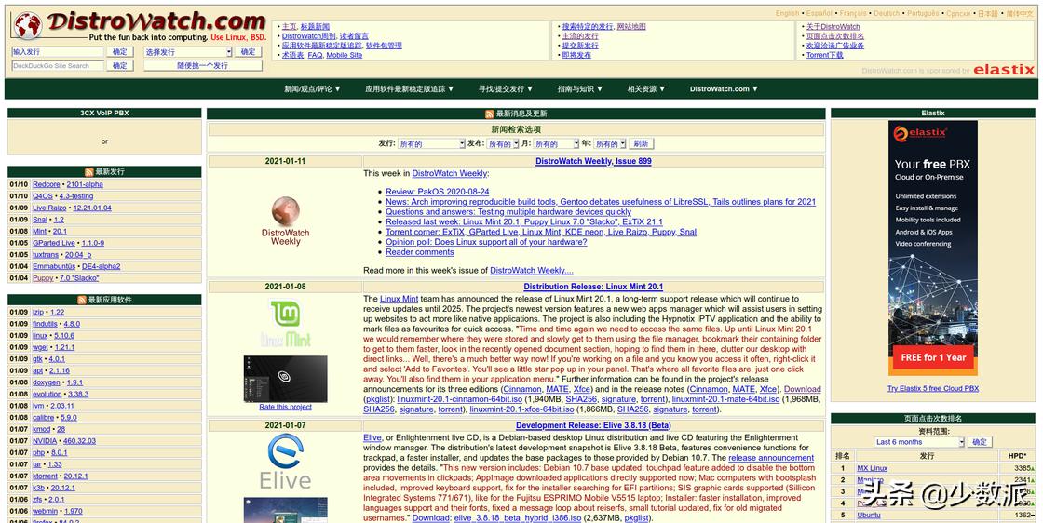Viewport: 1043px width, 523px height.
Task: Open Distribution Release: Linux Mint 20.1 headline
Action: coord(593,287)
